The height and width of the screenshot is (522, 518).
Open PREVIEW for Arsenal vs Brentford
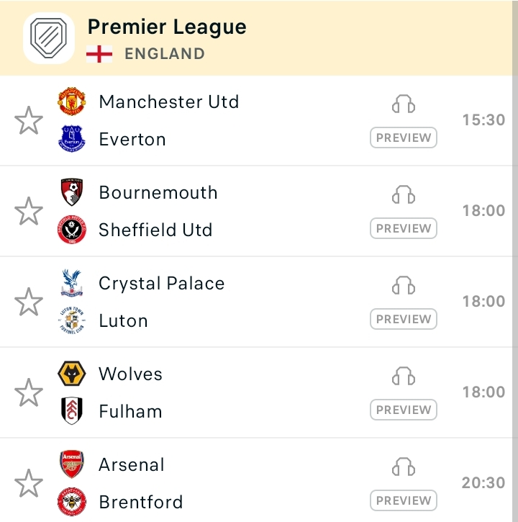(x=403, y=500)
